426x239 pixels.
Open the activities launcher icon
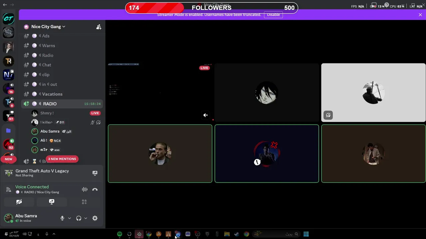pyautogui.click(x=84, y=202)
